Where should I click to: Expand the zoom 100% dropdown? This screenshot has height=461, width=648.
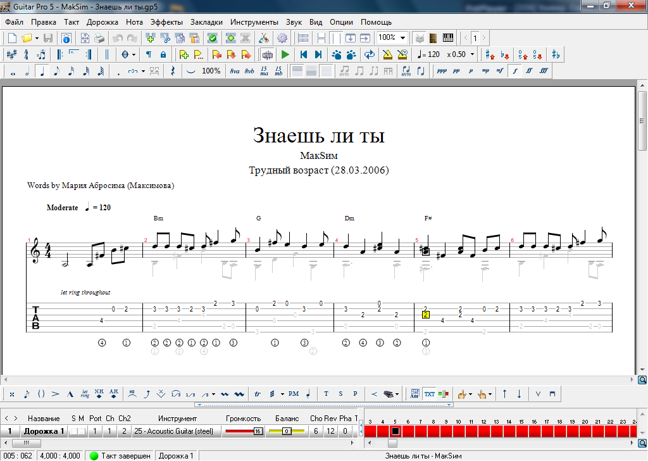coord(402,38)
